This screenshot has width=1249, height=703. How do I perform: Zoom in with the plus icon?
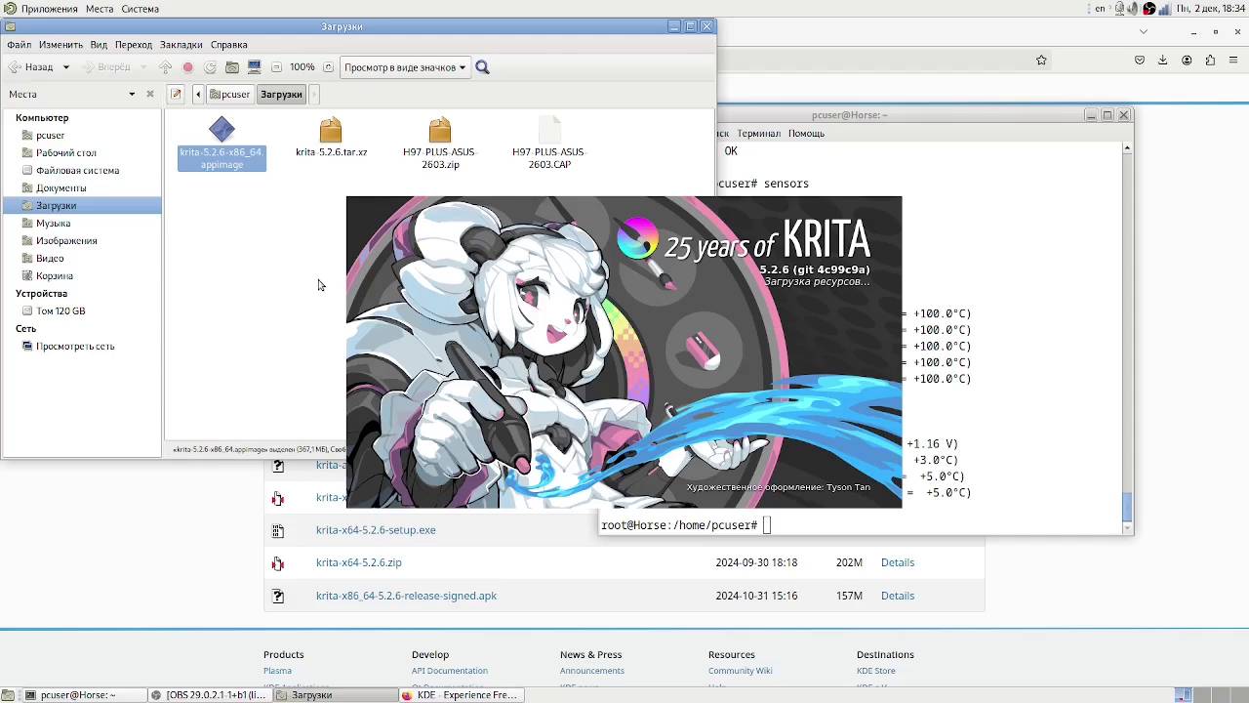point(328,67)
